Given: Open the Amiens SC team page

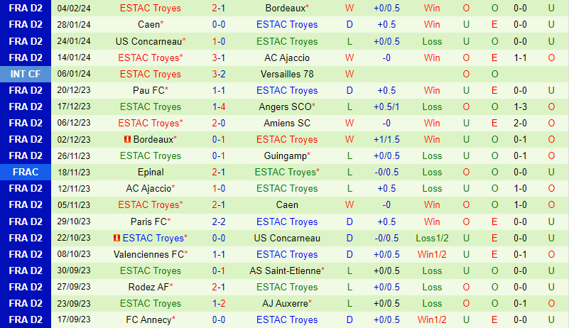Looking at the screenshot, I should click(287, 123).
